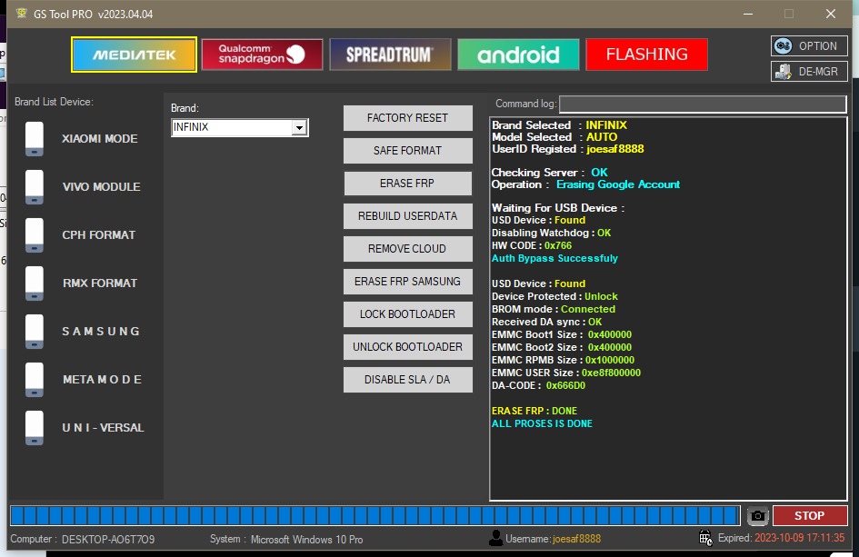
Task: Switch to Qualcomm Snapdragon tab
Action: [x=262, y=55]
